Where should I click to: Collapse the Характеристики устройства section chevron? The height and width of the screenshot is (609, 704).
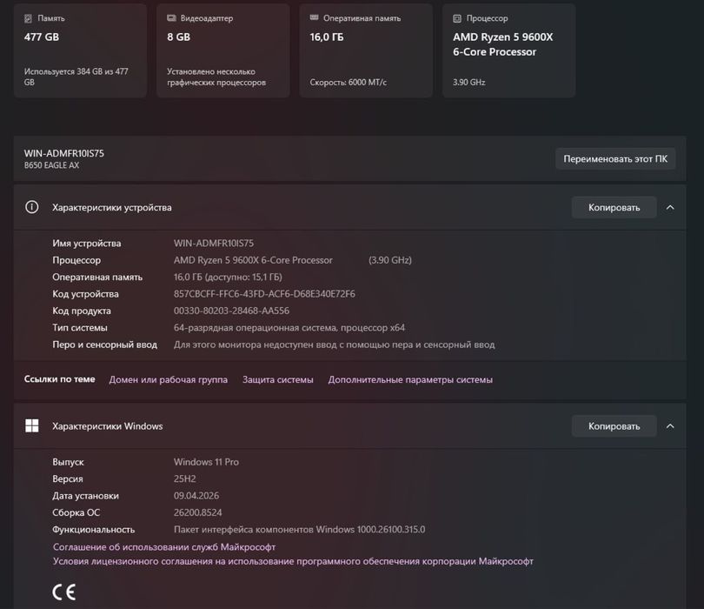pyautogui.click(x=670, y=207)
